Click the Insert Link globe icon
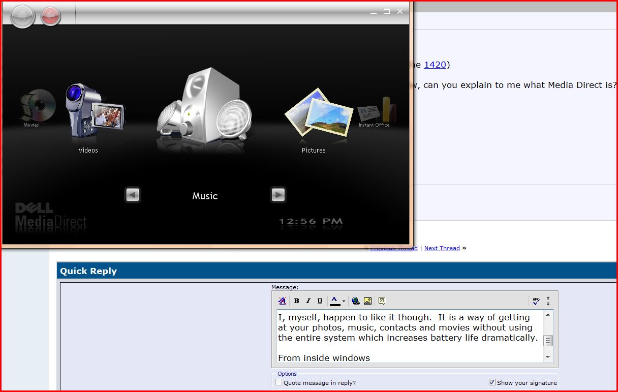The height and width of the screenshot is (392, 618). (x=356, y=301)
